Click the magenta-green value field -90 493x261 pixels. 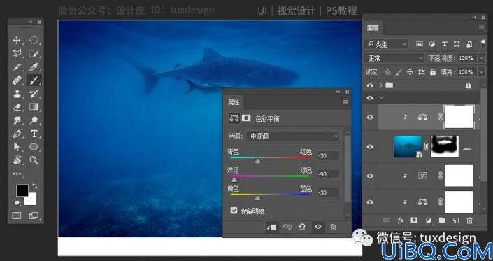click(x=328, y=174)
